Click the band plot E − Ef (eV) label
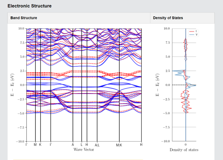This screenshot has width=223, height=160. click(x=12, y=85)
